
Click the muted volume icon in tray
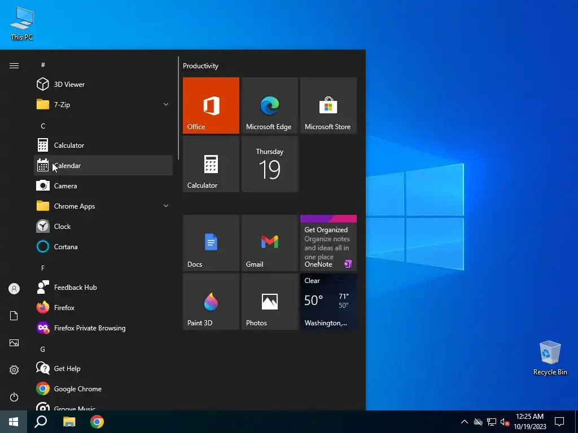click(x=505, y=422)
